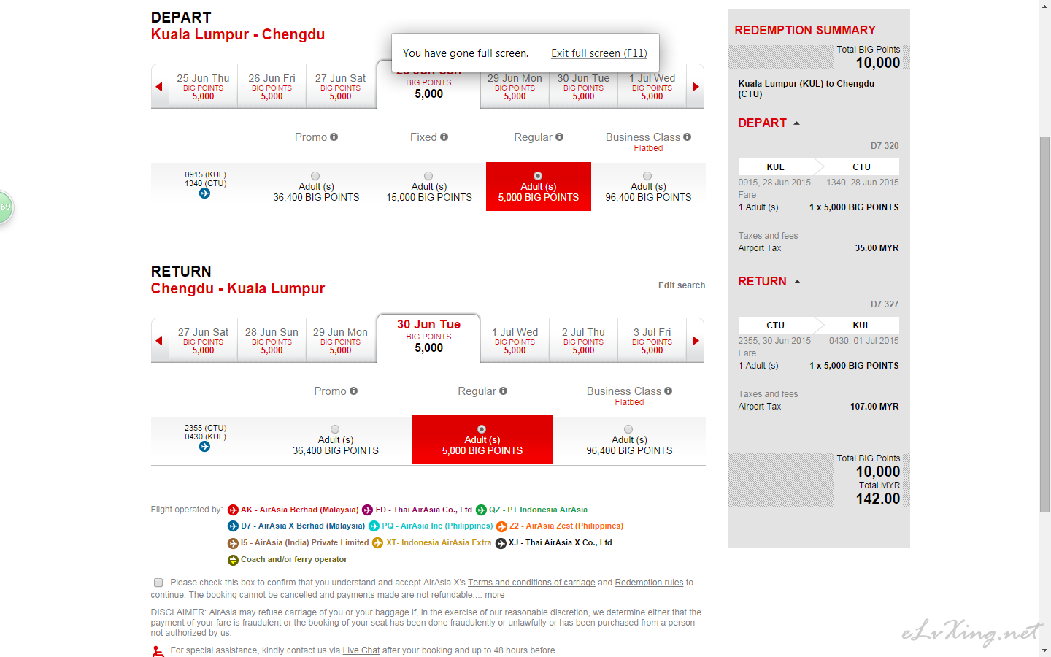Choose the 3 Jul Fri return date tab
The height and width of the screenshot is (657, 1051).
coord(652,341)
